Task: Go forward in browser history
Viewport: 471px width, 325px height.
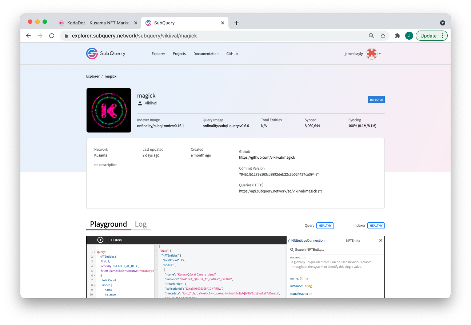Action: tap(40, 36)
